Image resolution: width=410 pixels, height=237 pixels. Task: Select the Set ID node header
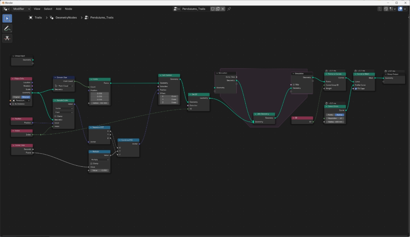point(199,95)
